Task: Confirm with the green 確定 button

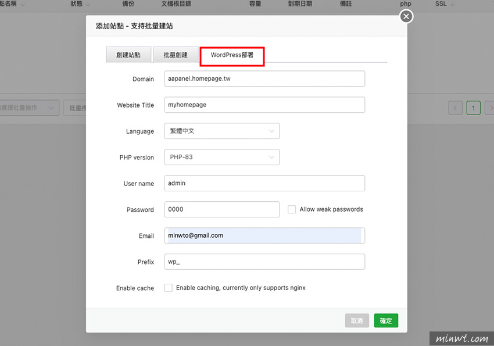Action: (386, 320)
